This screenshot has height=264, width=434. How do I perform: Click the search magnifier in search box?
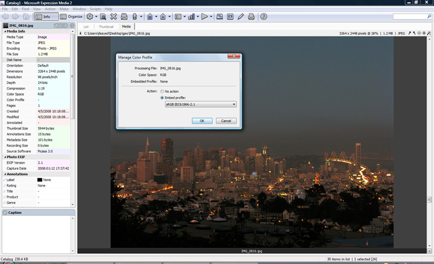429,17
